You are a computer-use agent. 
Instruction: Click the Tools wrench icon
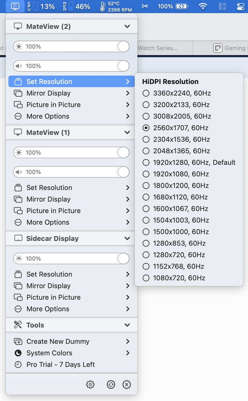point(18,325)
